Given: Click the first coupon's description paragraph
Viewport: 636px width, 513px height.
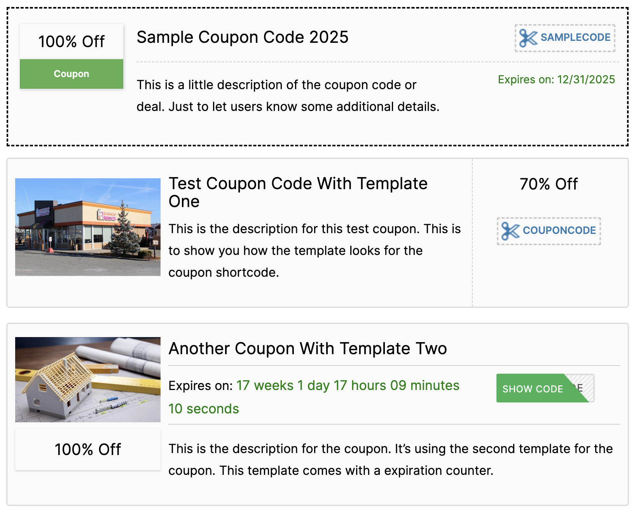Looking at the screenshot, I should [x=288, y=96].
